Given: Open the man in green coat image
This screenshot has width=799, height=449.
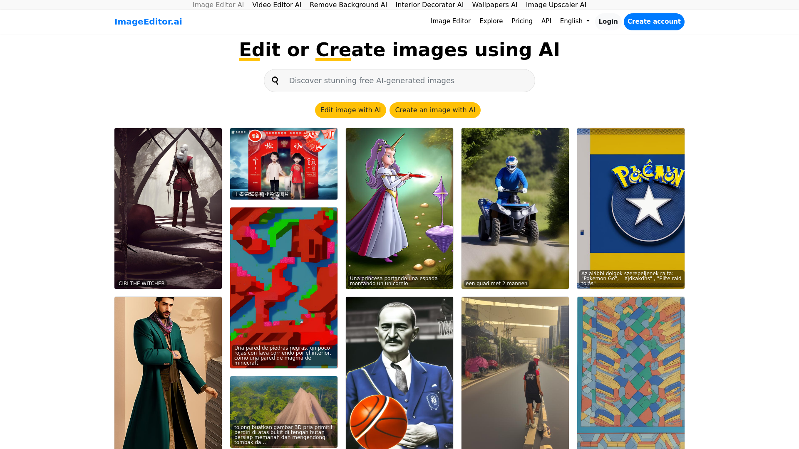Looking at the screenshot, I should (168, 373).
